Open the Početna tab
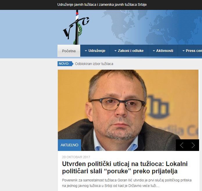The height and width of the screenshot is (191, 202). [69, 51]
